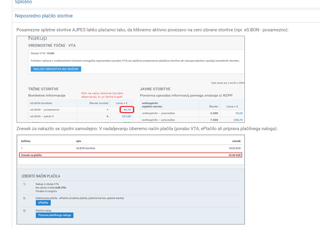Viewport: 320px width, 228px height.
Task: Click the 2.500 quantity cell
Action: pos(214,113)
